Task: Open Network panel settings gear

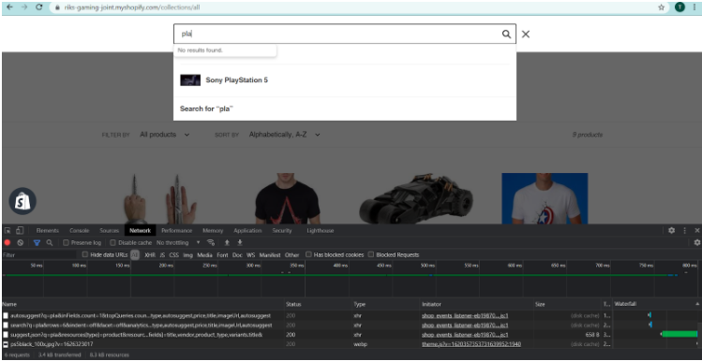Action: click(x=696, y=242)
